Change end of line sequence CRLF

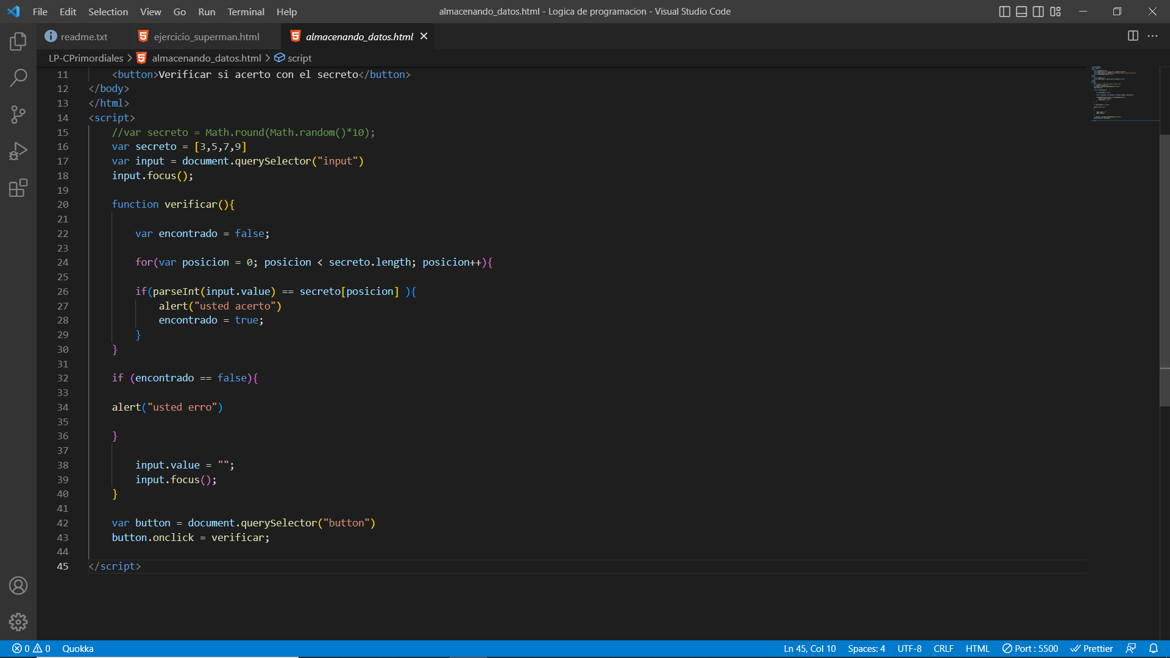(943, 648)
